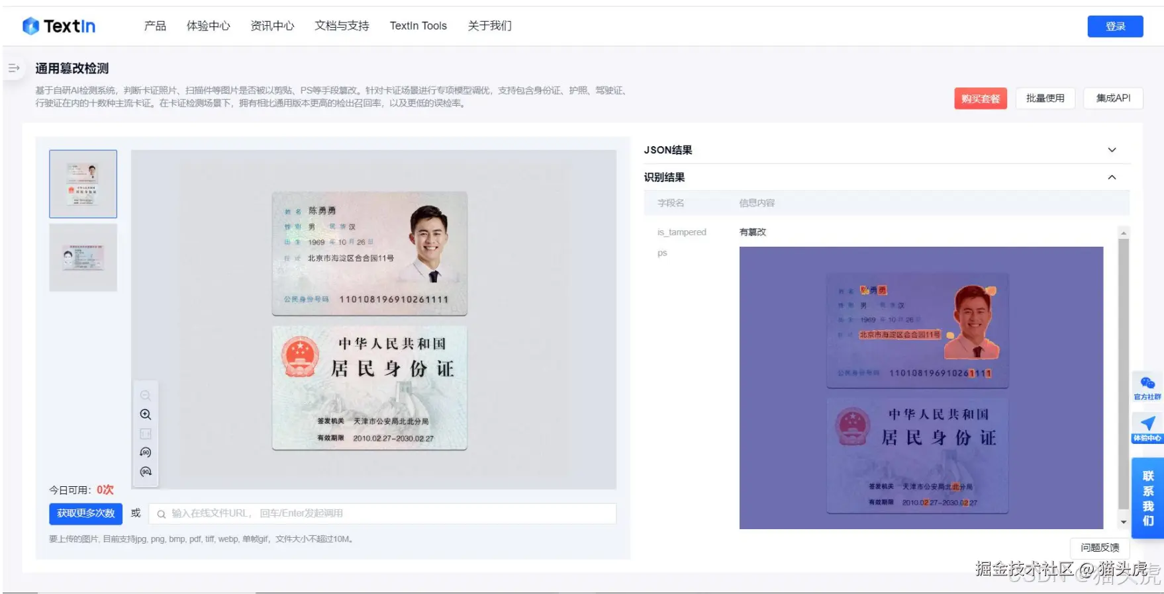
Task: Click the 集成API button
Action: click(1113, 99)
